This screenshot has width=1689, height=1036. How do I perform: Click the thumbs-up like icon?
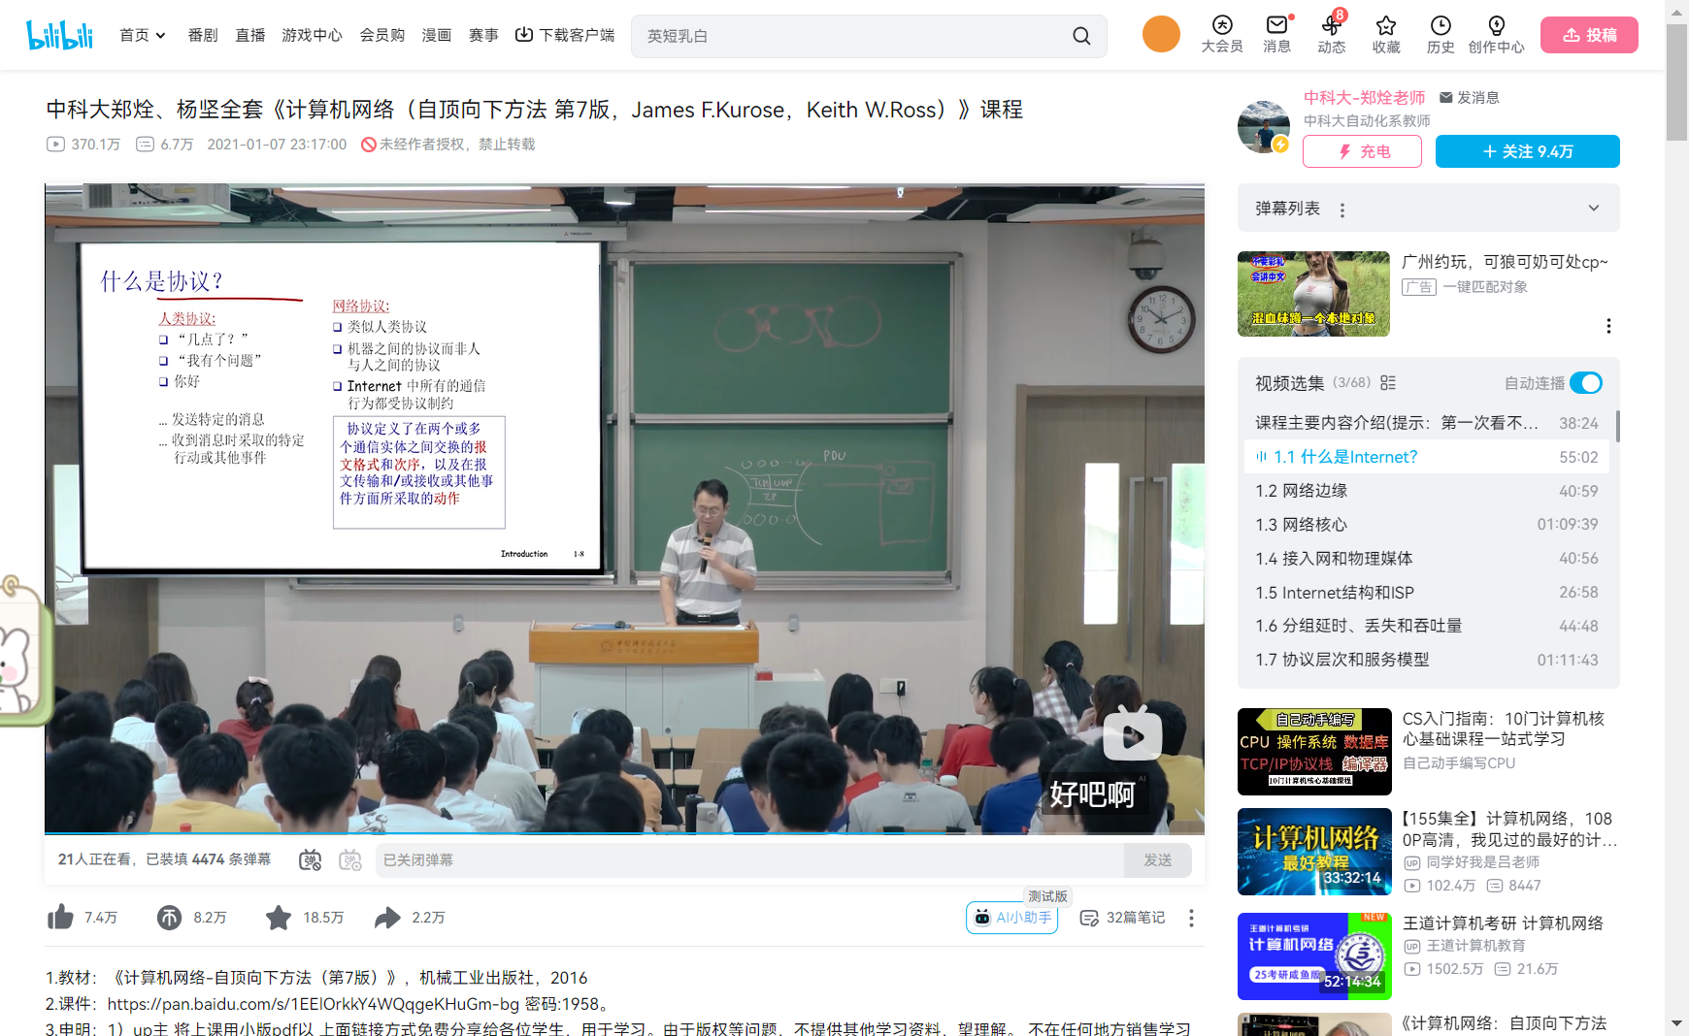point(60,917)
